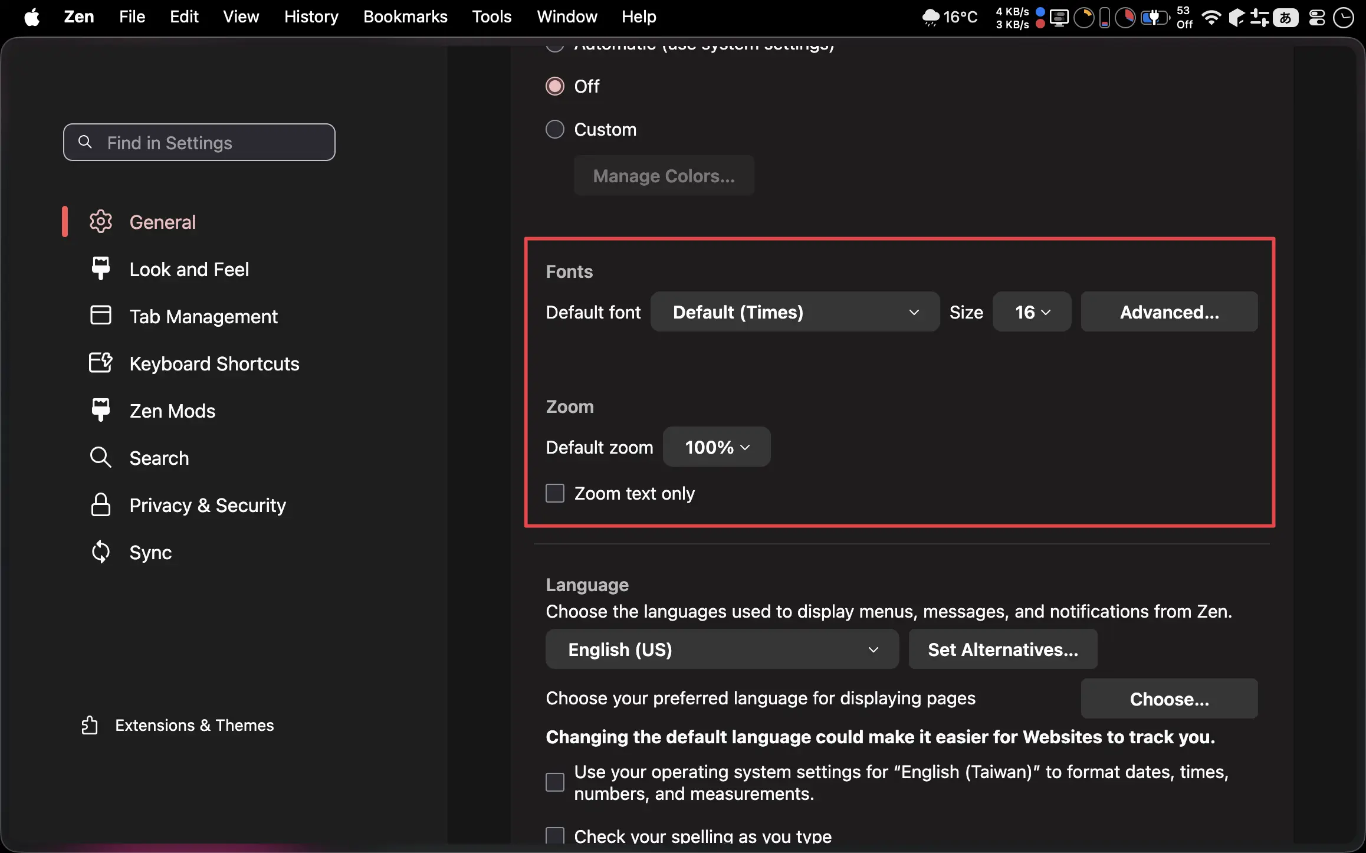Viewport: 1366px width, 853px height.
Task: Open Keyboard Shortcuts icon in sidebar
Action: (x=100, y=363)
